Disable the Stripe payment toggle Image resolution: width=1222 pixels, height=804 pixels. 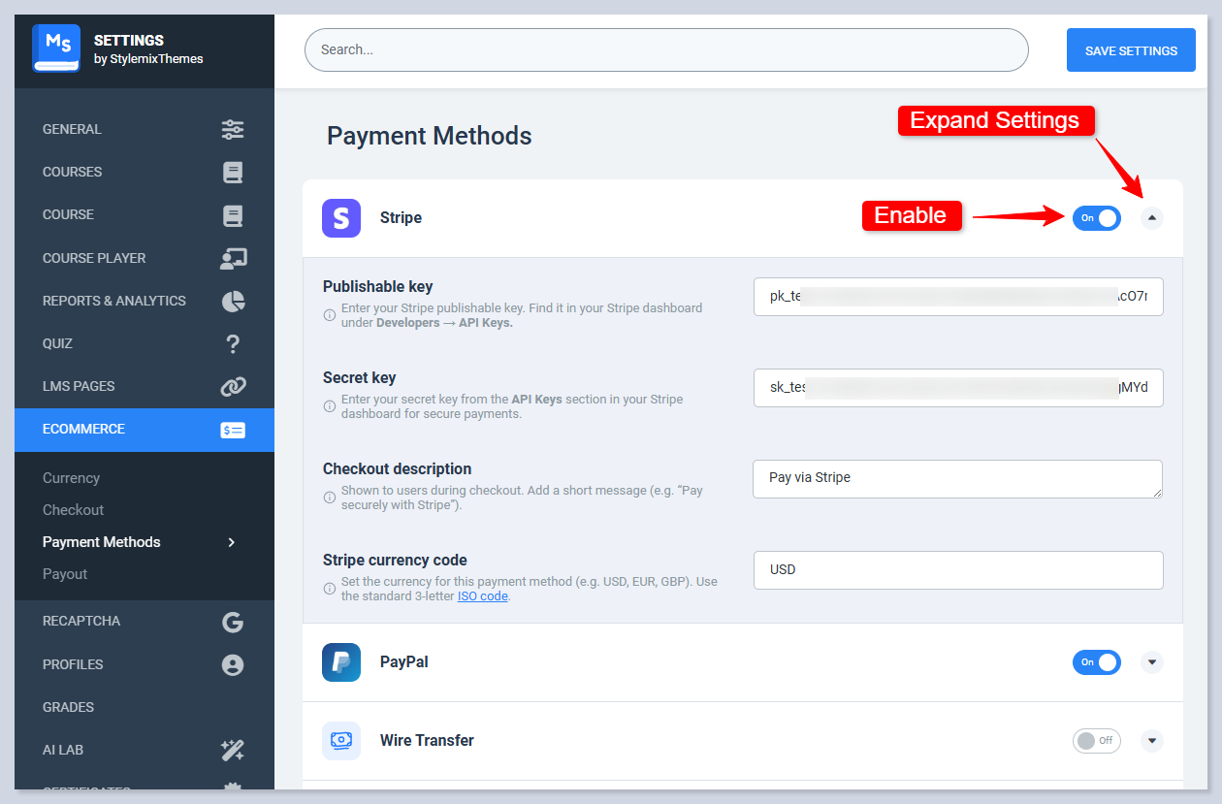coord(1096,218)
